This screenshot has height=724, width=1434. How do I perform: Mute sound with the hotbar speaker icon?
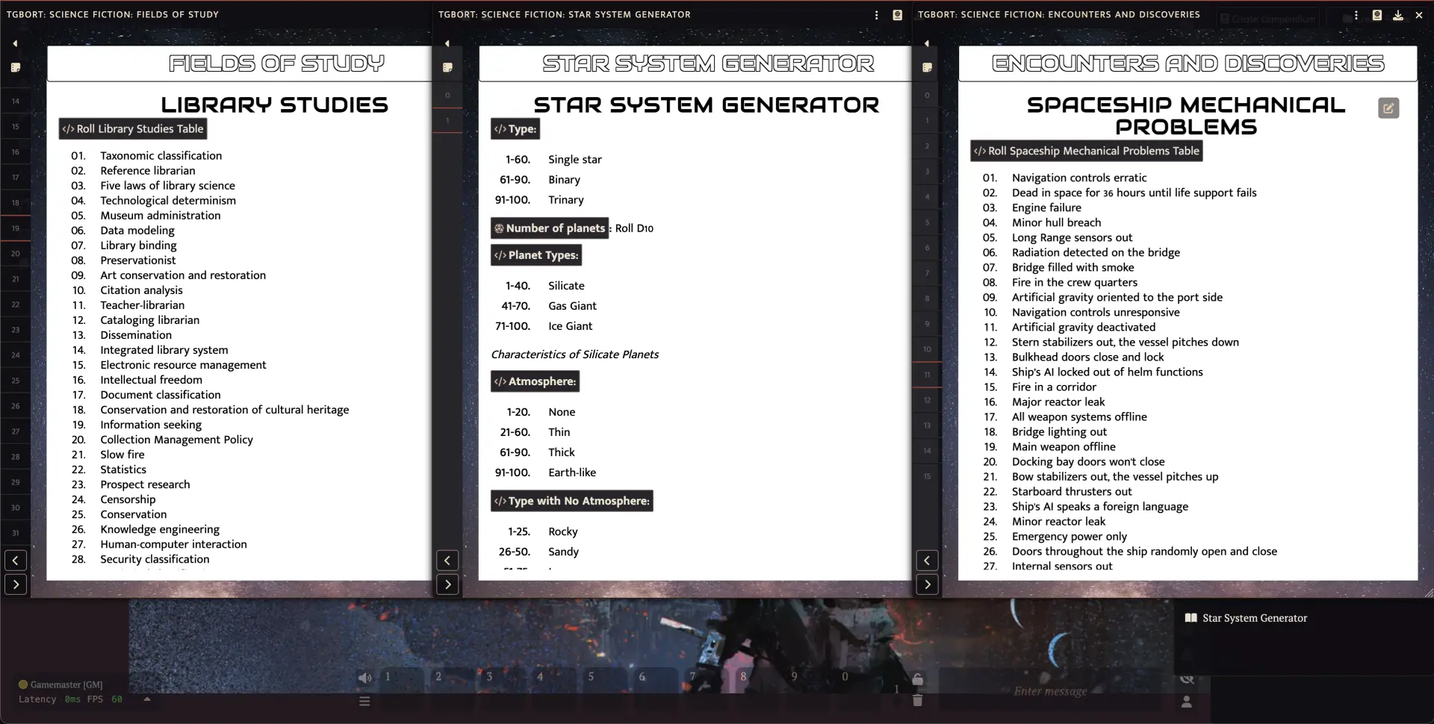point(364,678)
